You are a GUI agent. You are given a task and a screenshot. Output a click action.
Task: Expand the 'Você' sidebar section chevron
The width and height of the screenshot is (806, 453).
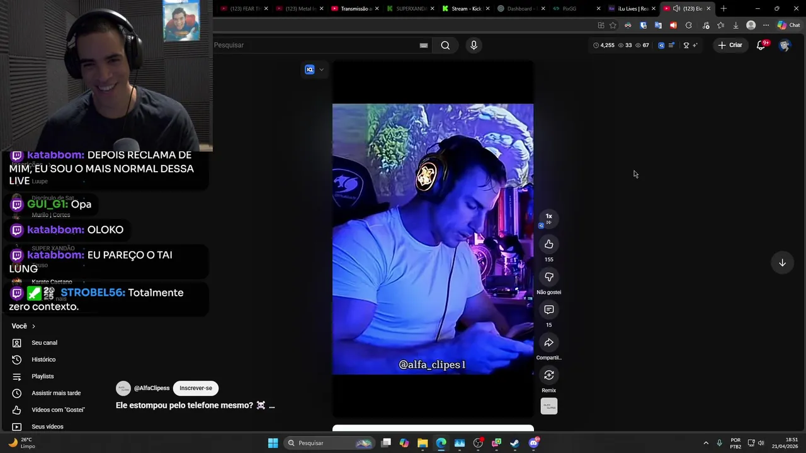click(33, 326)
